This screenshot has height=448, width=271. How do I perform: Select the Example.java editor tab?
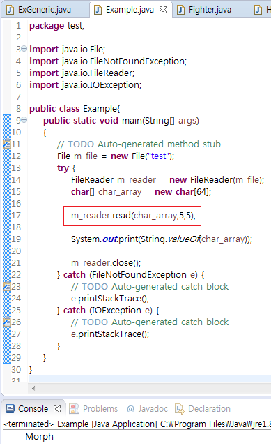pyautogui.click(x=130, y=10)
